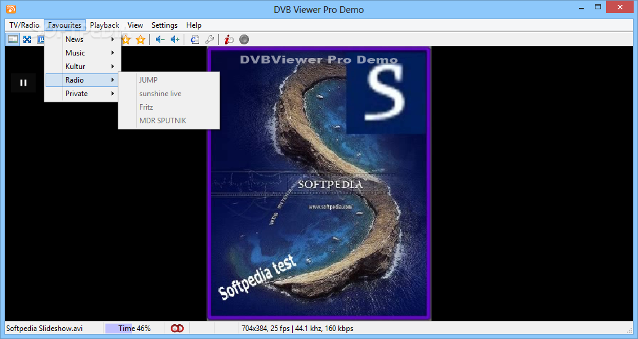Open the Help menu
Screen dimensions: 638x339
[x=194, y=25]
